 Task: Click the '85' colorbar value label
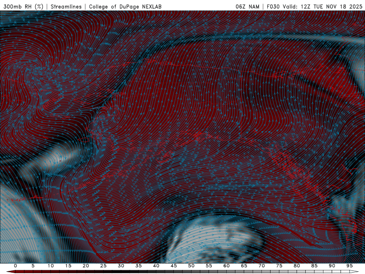[314, 266]
